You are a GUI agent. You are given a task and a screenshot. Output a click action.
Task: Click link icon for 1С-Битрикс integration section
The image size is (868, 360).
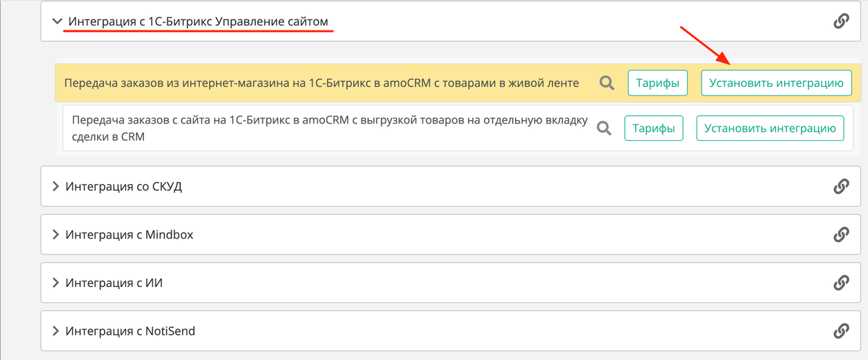click(841, 22)
